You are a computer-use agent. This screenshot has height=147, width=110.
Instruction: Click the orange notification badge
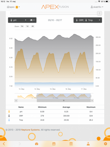coord(17,7)
